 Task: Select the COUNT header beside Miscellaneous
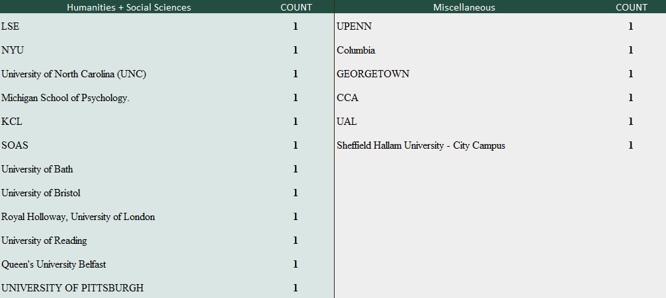pos(632,7)
